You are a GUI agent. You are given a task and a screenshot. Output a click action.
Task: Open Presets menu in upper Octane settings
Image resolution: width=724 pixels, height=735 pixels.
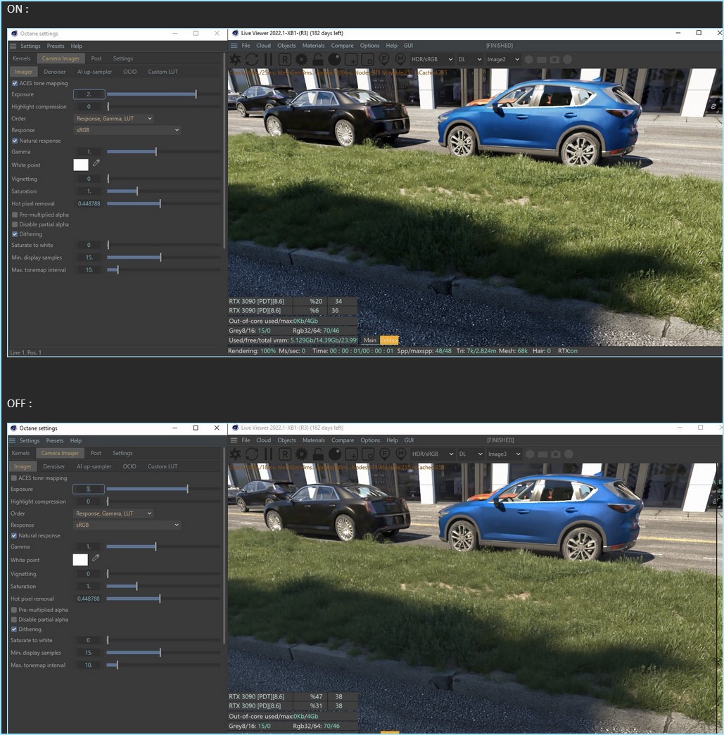[56, 46]
